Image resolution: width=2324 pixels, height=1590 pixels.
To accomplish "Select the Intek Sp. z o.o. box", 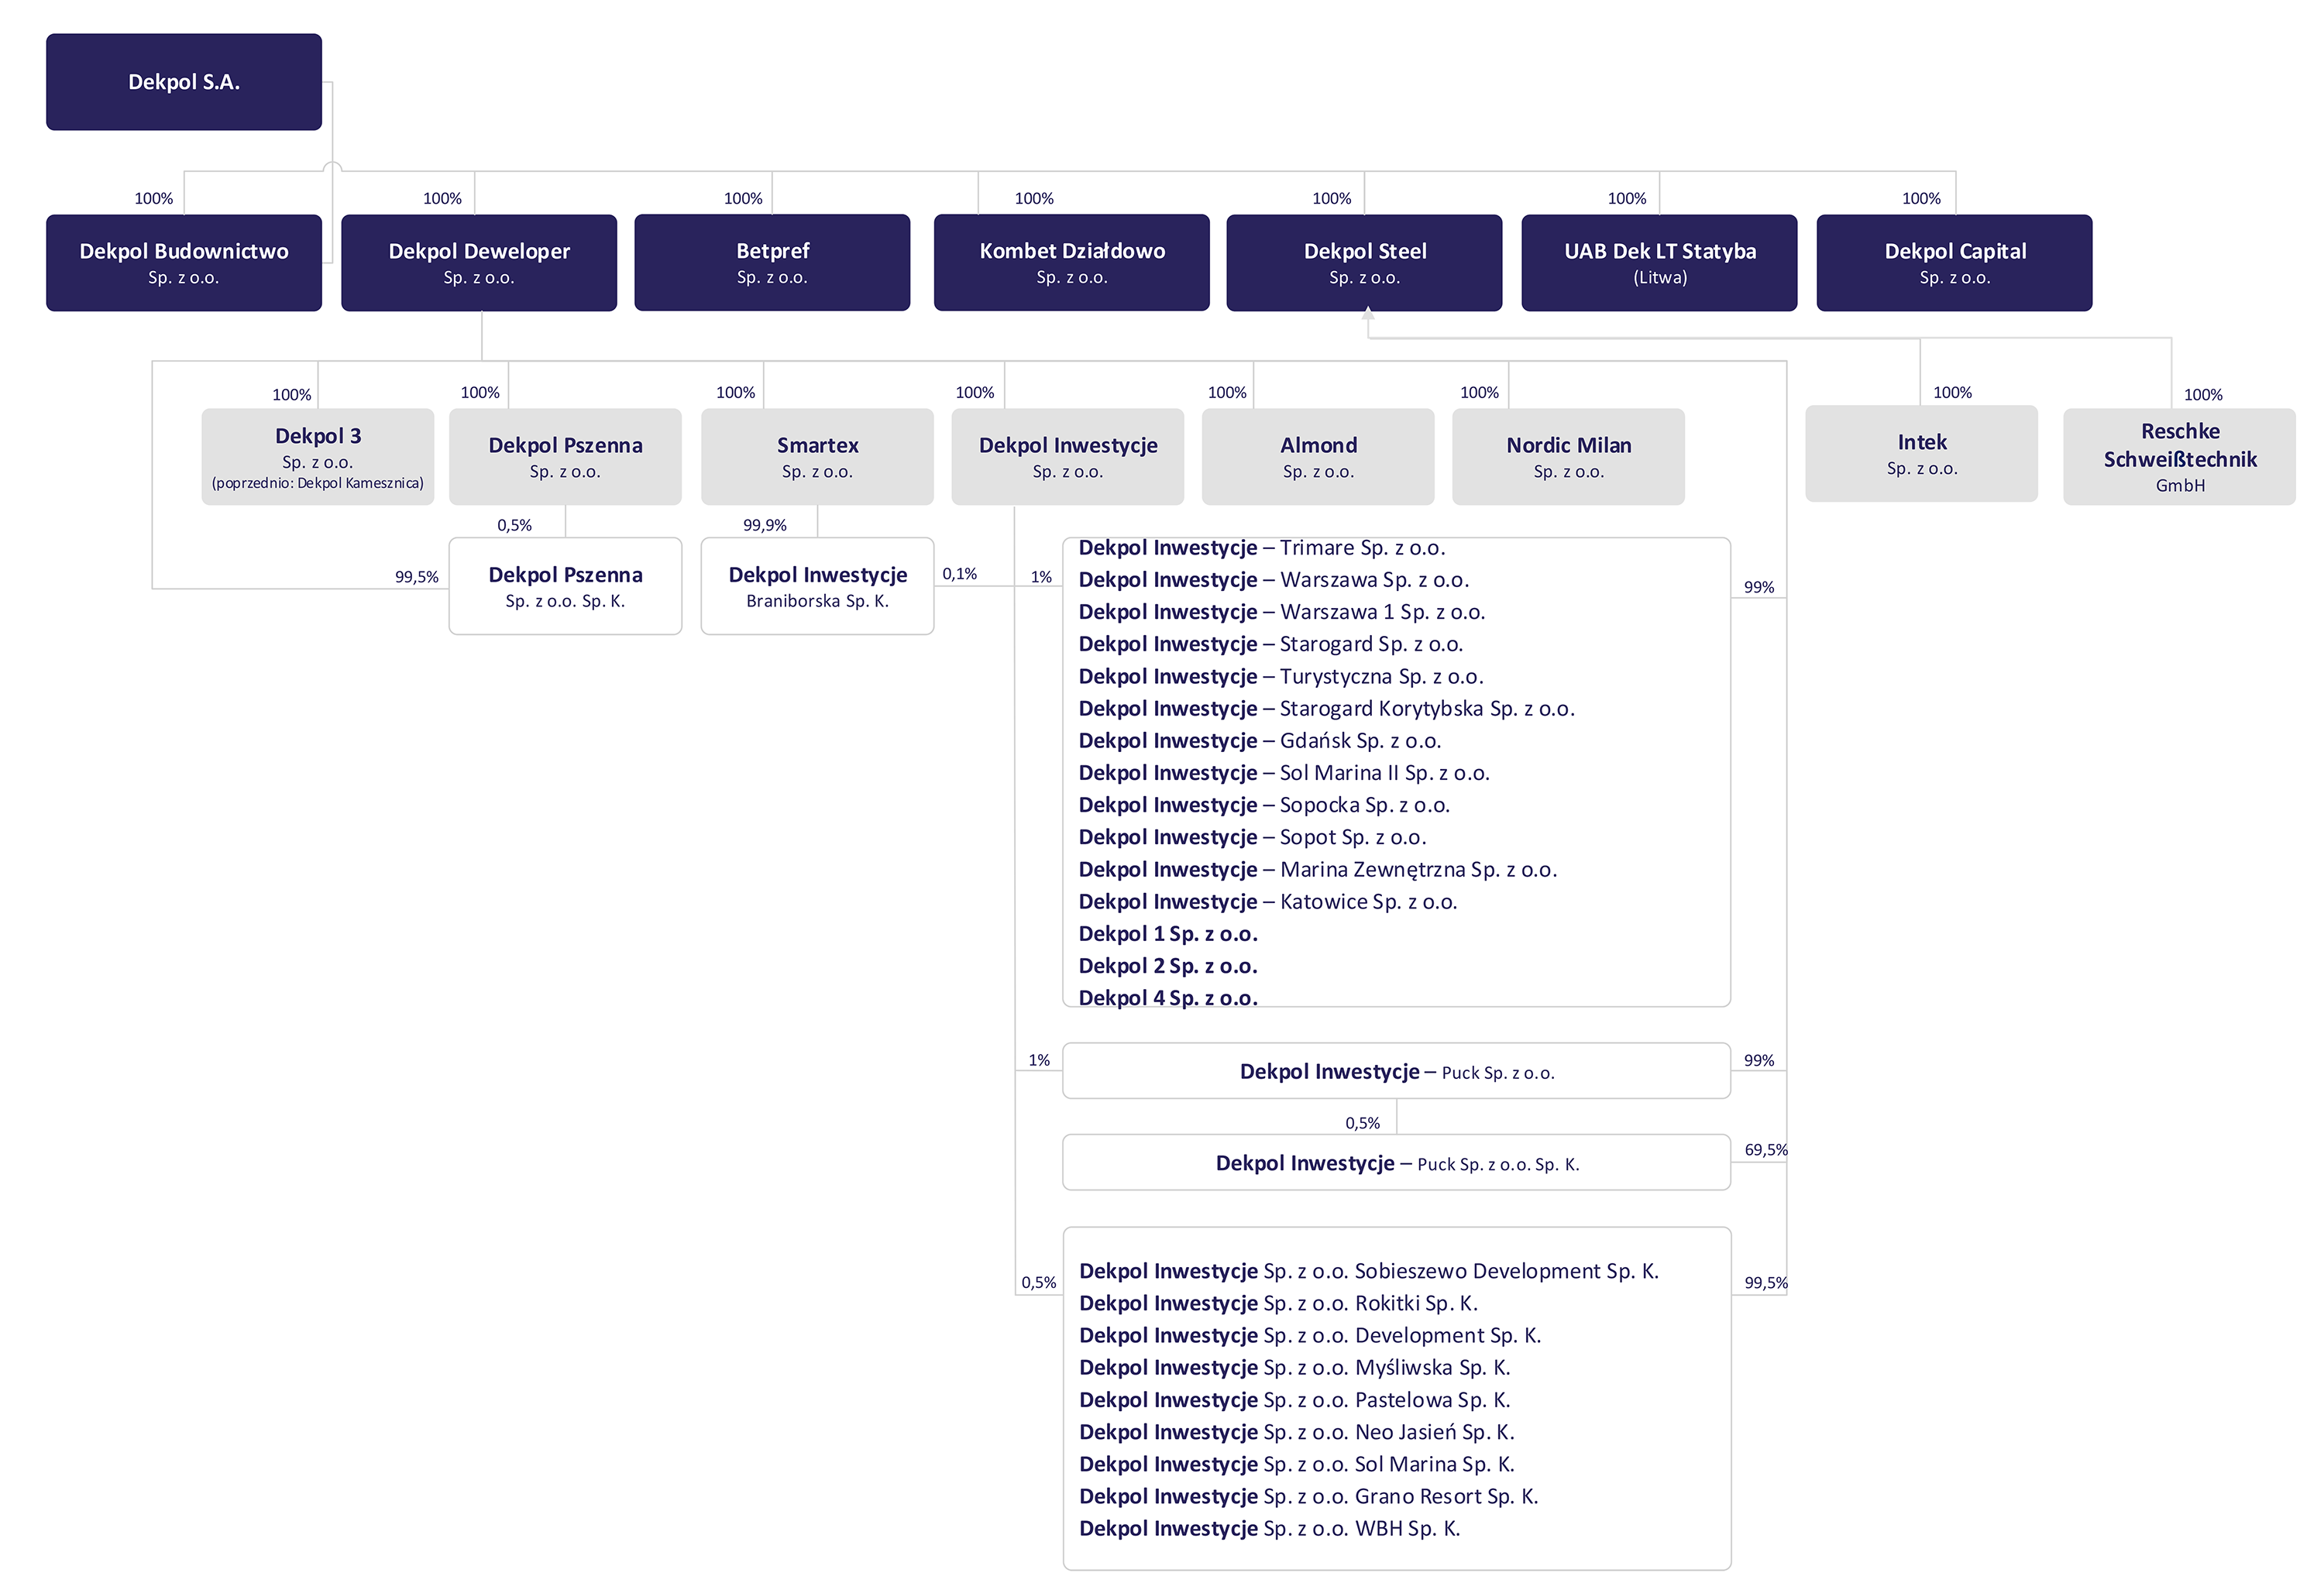I will tap(1921, 454).
